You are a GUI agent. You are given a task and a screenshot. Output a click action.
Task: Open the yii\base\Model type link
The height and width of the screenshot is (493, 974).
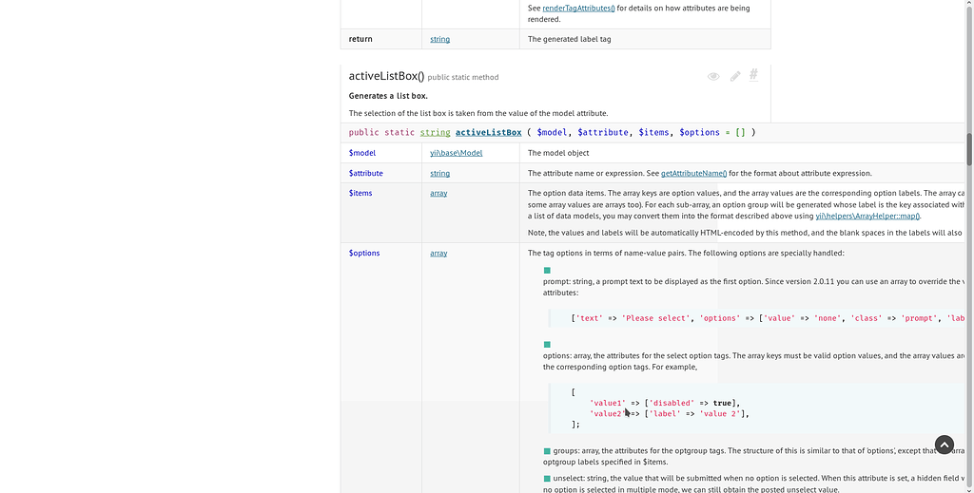pyautogui.click(x=456, y=153)
